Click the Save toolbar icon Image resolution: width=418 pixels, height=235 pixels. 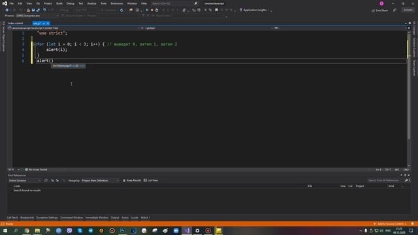pyautogui.click(x=33, y=10)
